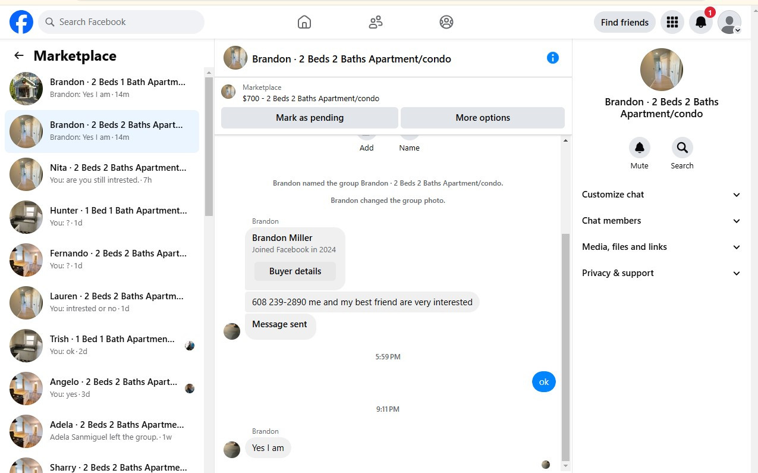Open notifications bell with red badge

point(702,22)
